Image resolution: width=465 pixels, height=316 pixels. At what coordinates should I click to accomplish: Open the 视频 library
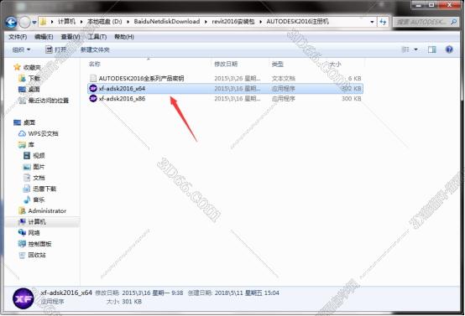coord(39,155)
